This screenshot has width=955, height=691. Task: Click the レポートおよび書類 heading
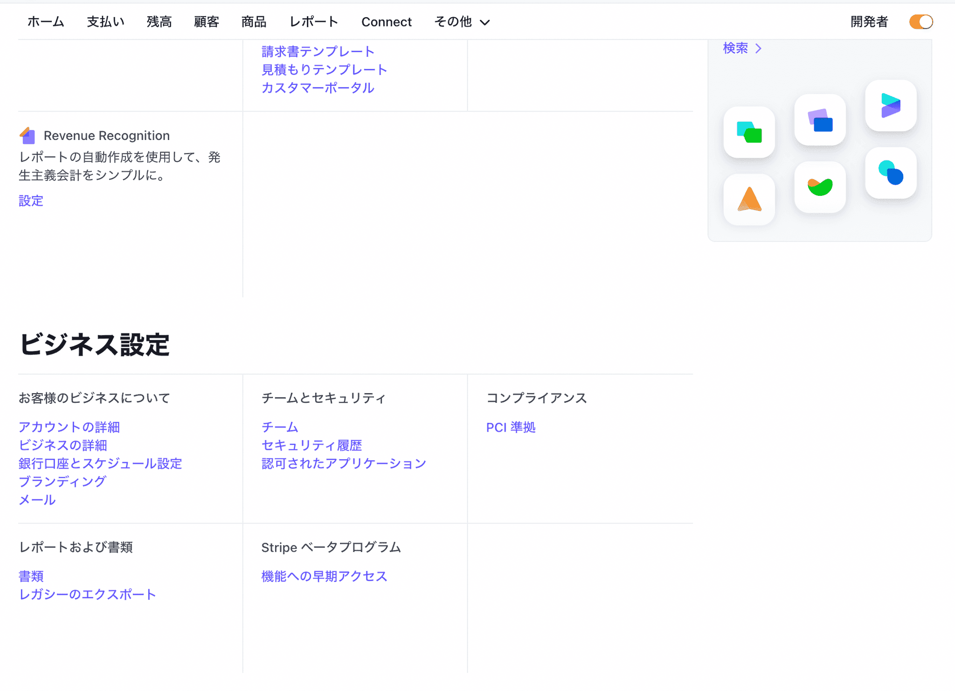[76, 547]
